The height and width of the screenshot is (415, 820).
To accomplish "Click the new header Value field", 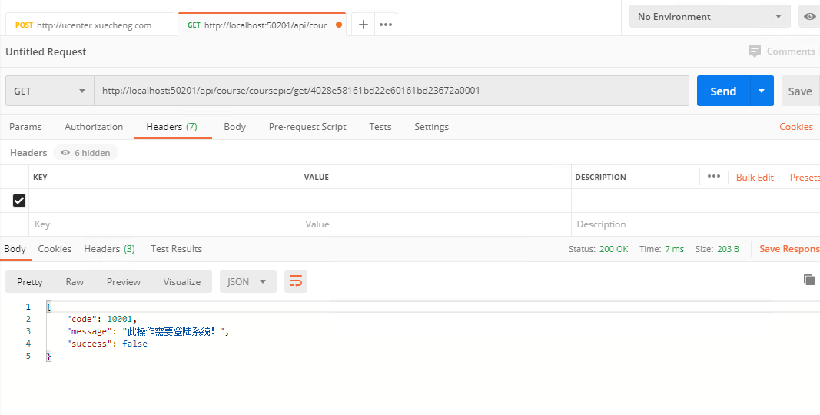I will pos(436,224).
